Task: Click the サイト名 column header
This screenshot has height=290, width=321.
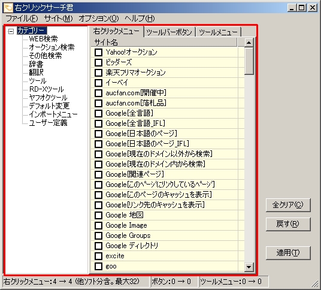Action: click(164, 43)
